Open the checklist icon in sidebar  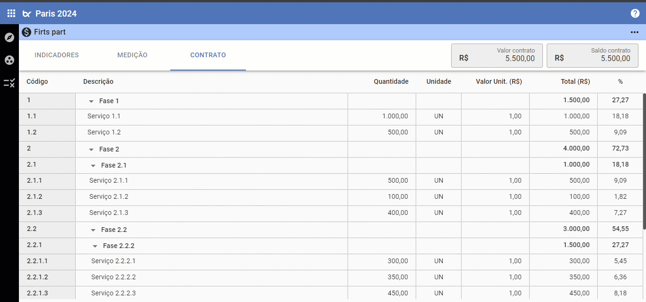pyautogui.click(x=9, y=83)
